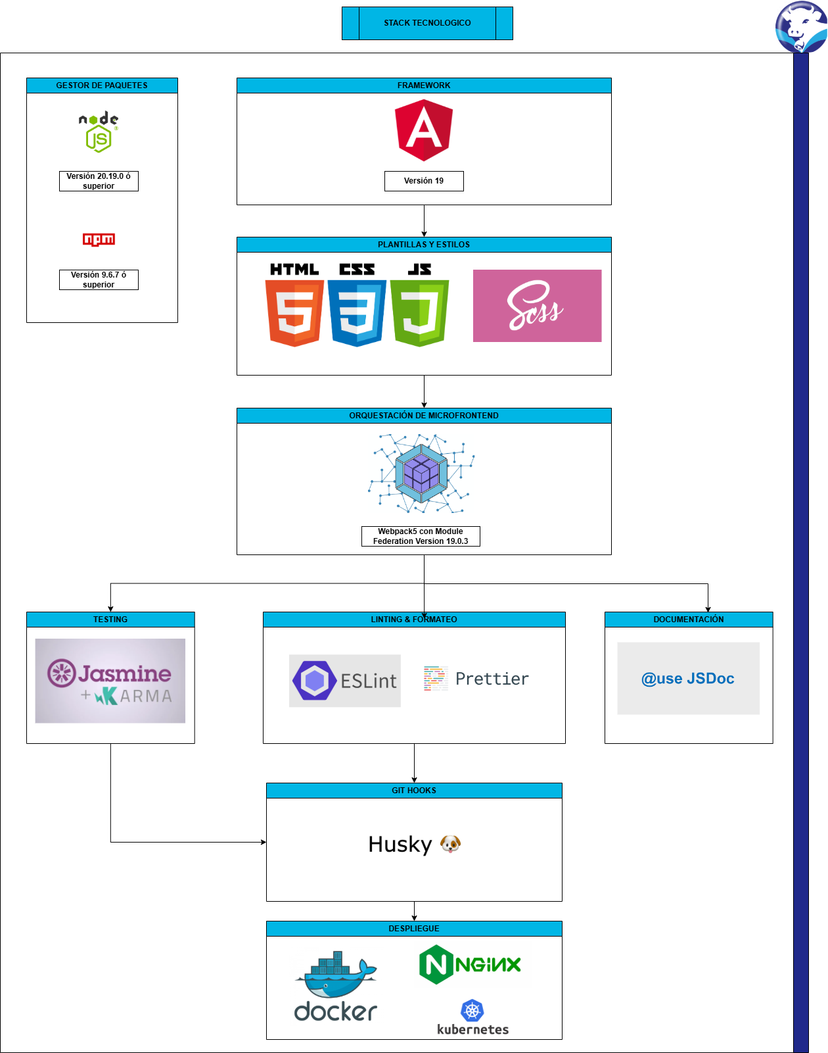The image size is (828, 1053).
Task: Select the 'Versión 19' label
Action: click(424, 181)
